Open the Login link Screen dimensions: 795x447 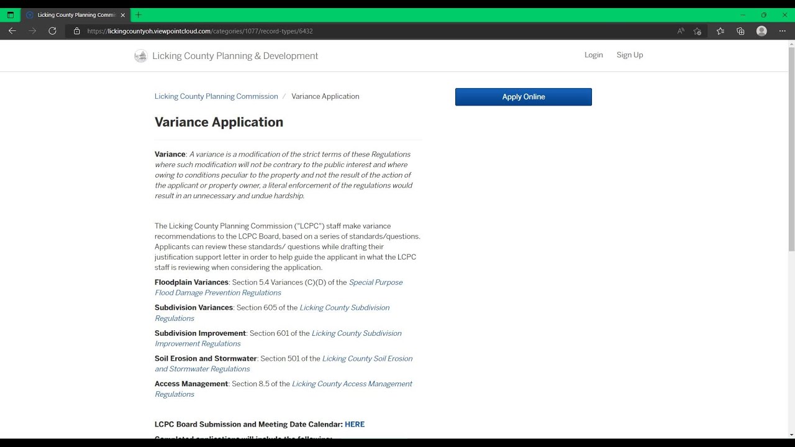pyautogui.click(x=594, y=55)
